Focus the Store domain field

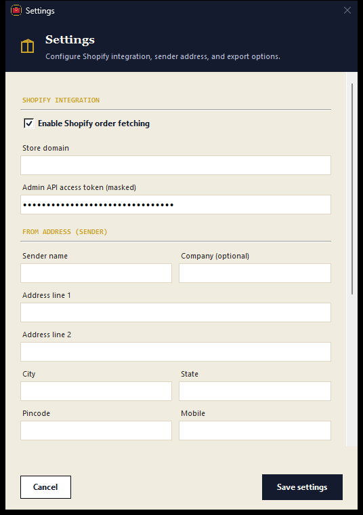pos(176,165)
